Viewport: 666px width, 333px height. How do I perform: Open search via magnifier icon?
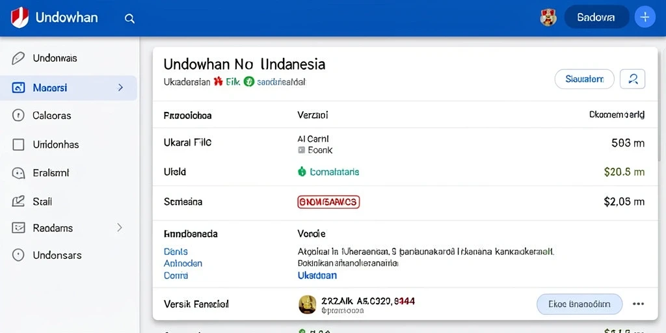[x=129, y=18]
